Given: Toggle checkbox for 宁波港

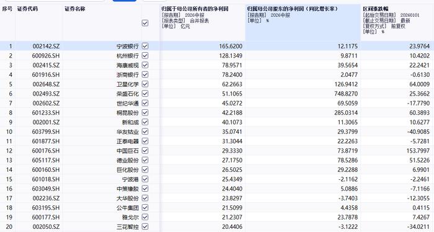Looking at the screenshot, I should click(145, 179).
